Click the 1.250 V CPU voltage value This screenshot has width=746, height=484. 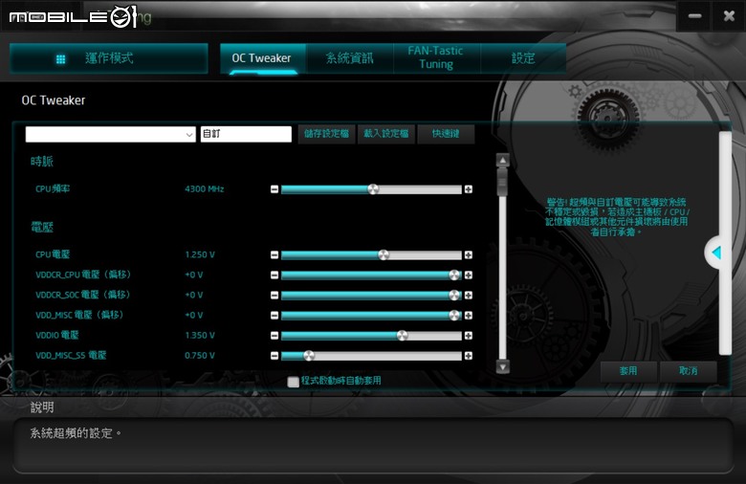(x=200, y=255)
